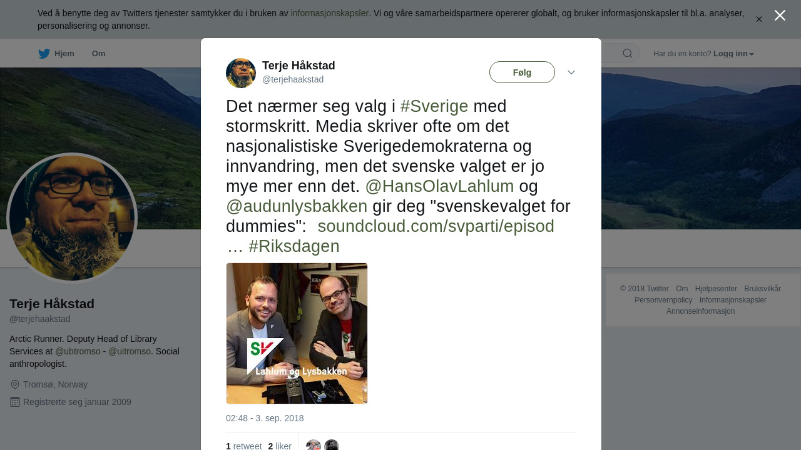The image size is (801, 450).
Task: Click the search magnifier icon
Action: pyautogui.click(x=628, y=54)
